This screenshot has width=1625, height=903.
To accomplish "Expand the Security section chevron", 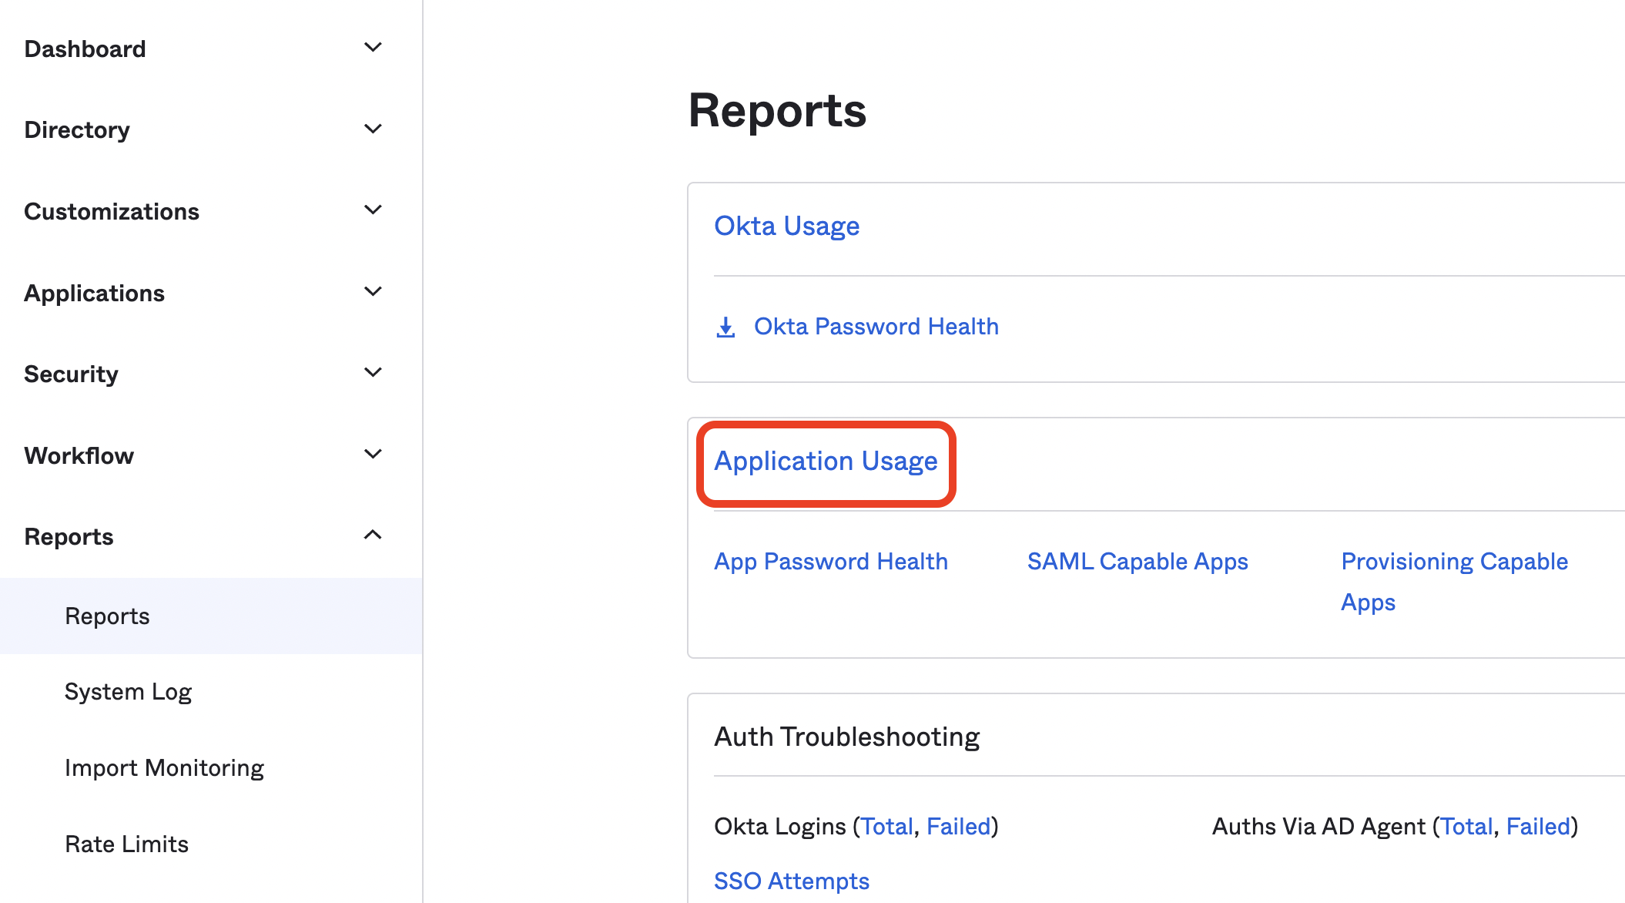I will [373, 373].
